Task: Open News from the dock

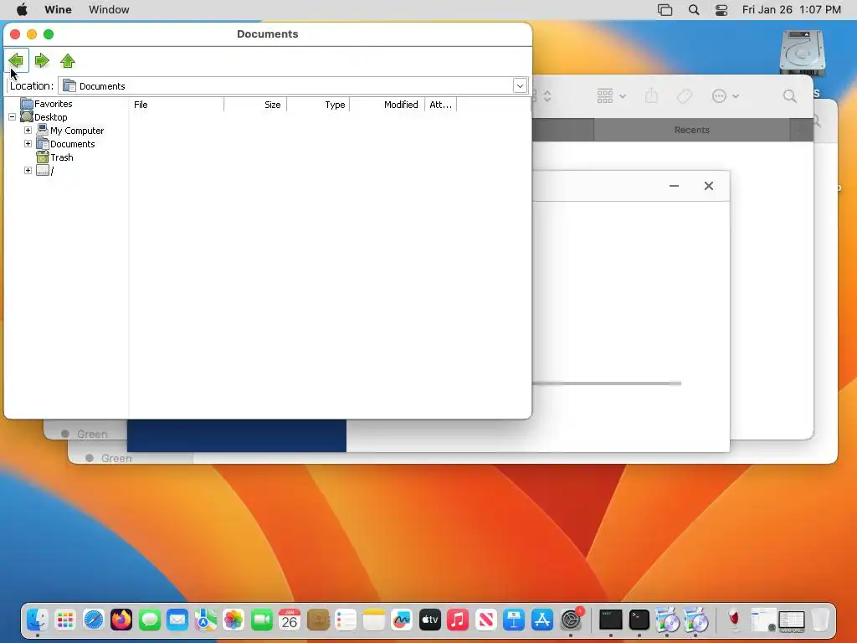Action: pyautogui.click(x=486, y=620)
